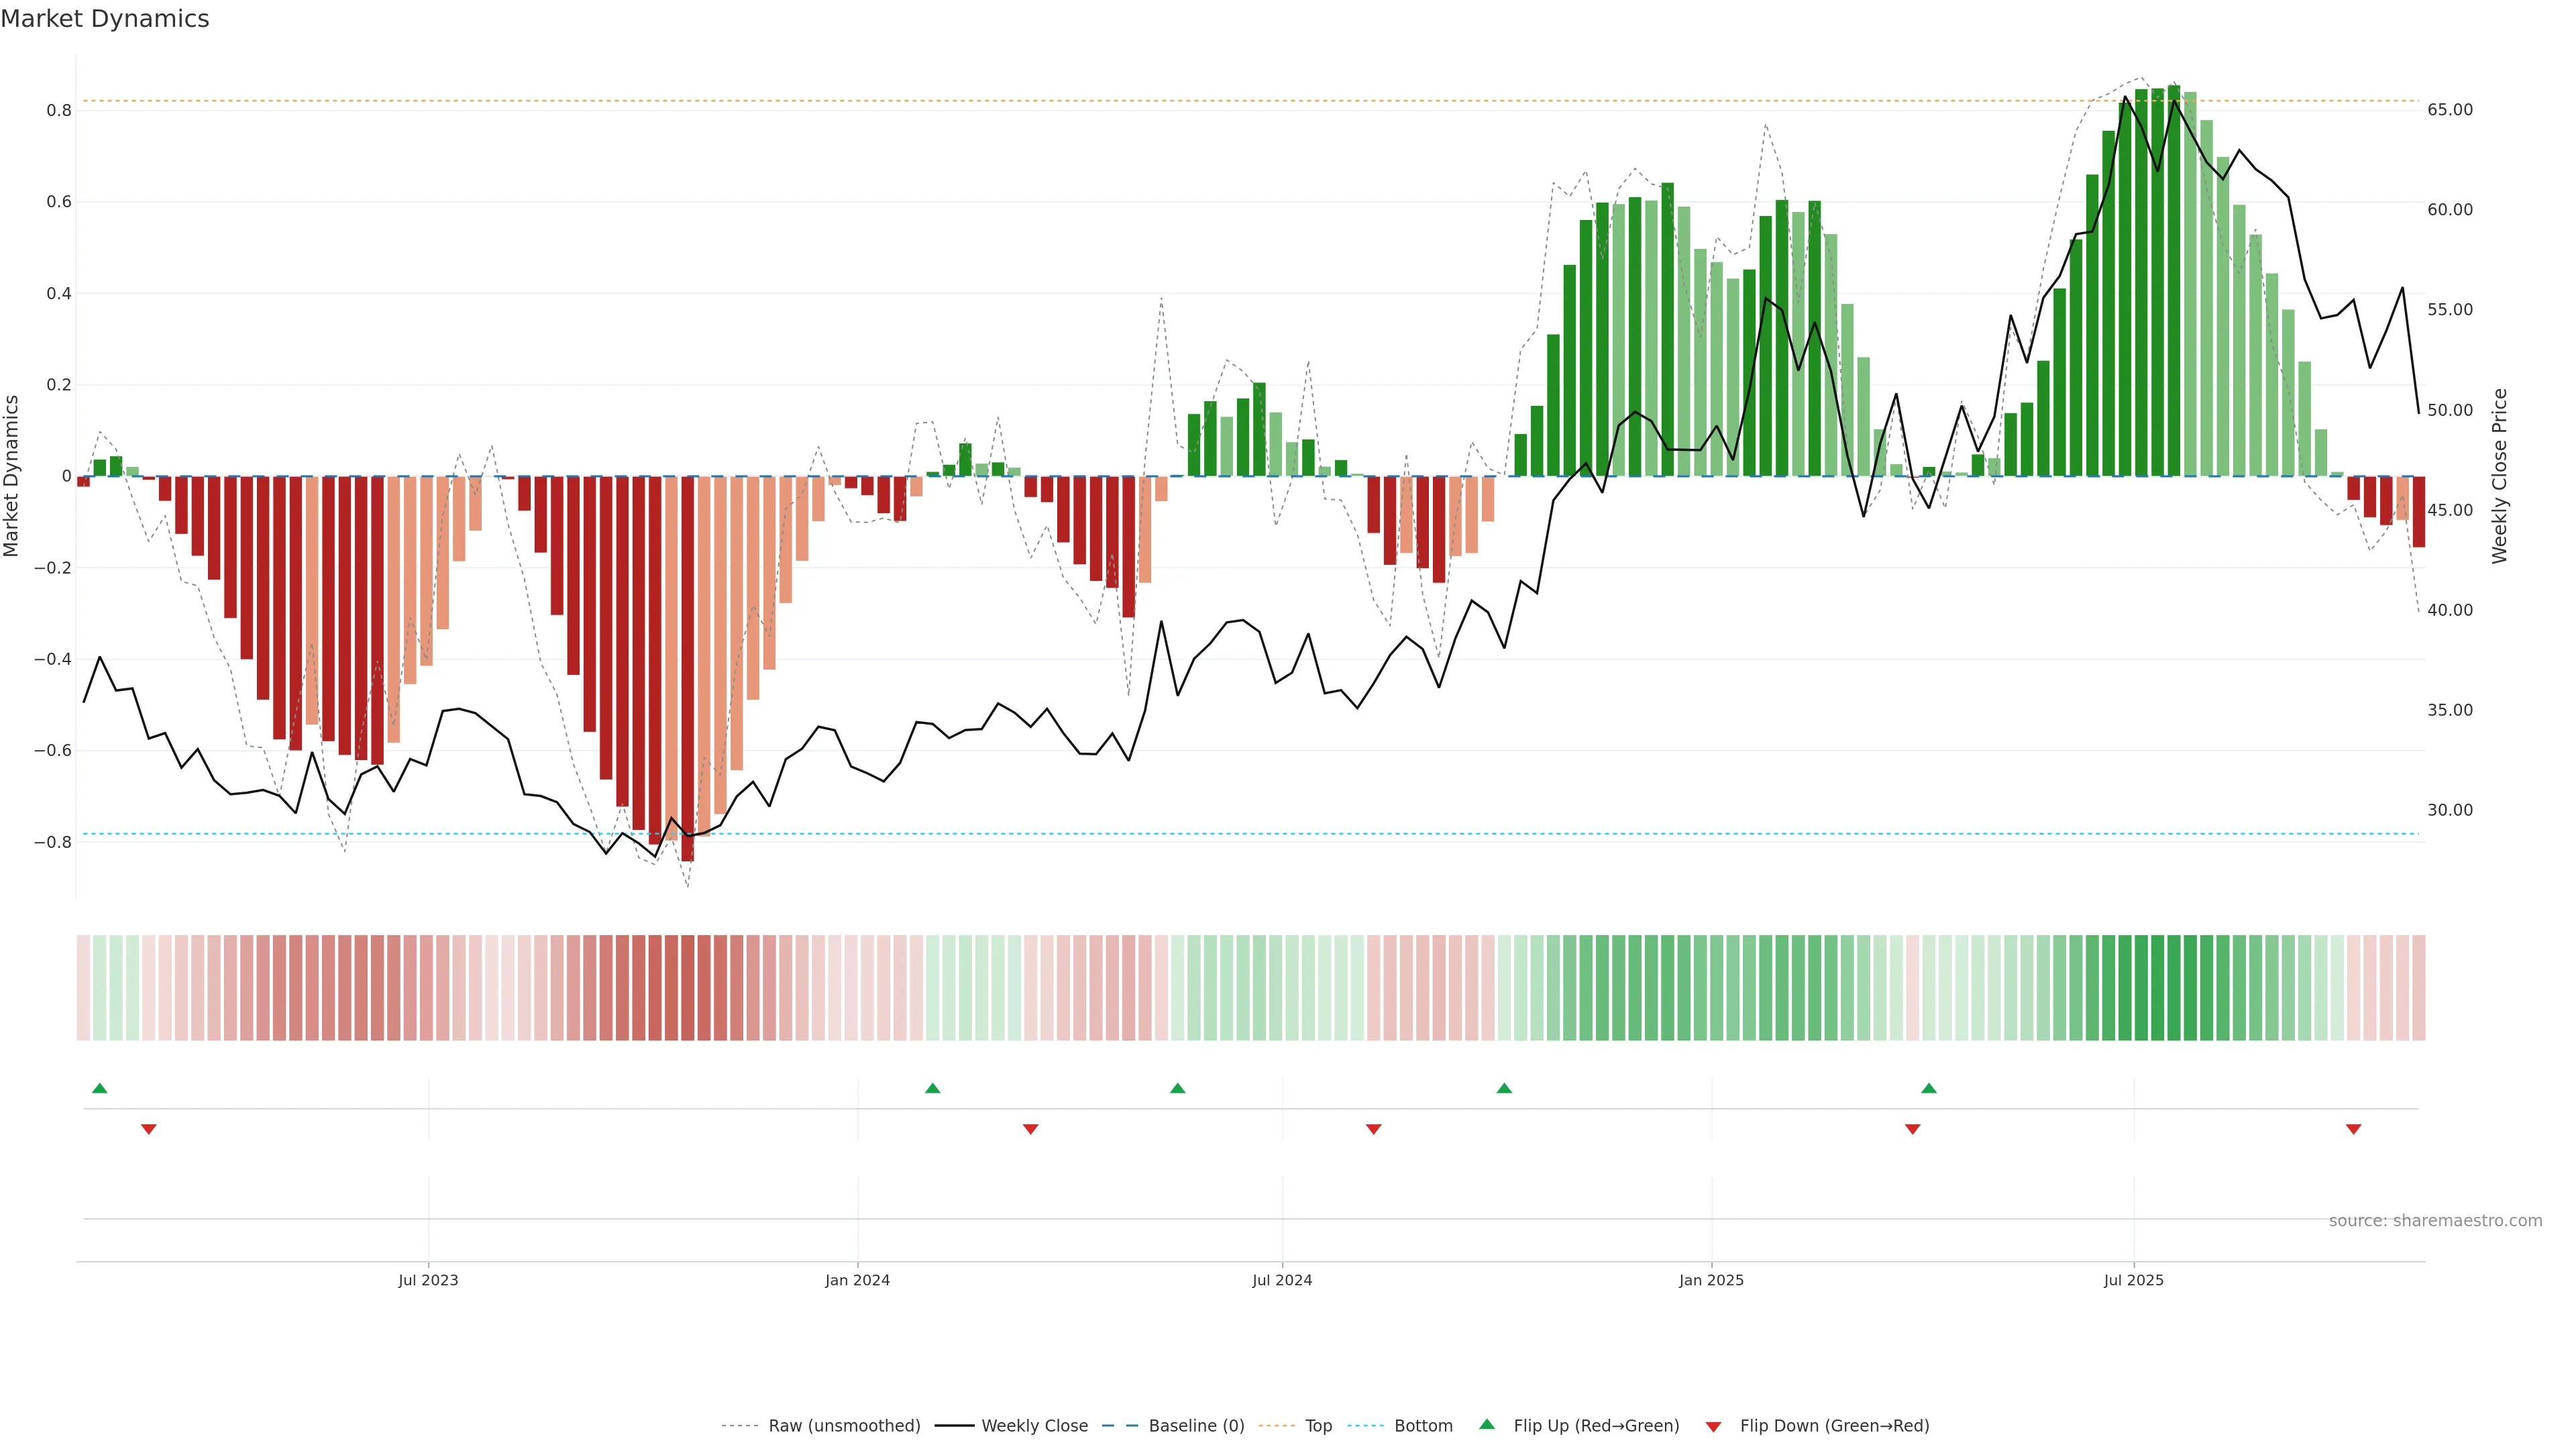
Task: Click the Flip Up green triangle legend icon
Action: click(1487, 1424)
